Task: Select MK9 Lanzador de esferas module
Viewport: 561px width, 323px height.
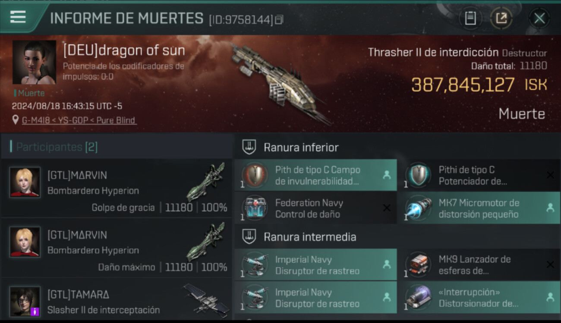Action: click(x=479, y=264)
